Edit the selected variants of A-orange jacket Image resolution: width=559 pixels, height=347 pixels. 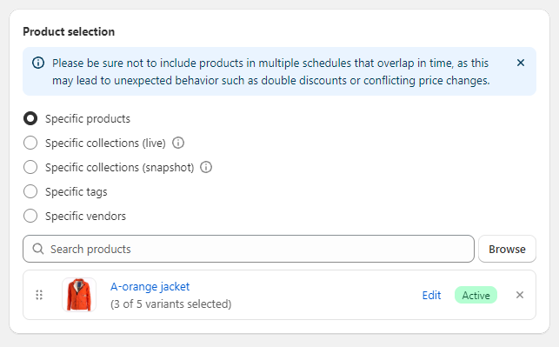[431, 295]
